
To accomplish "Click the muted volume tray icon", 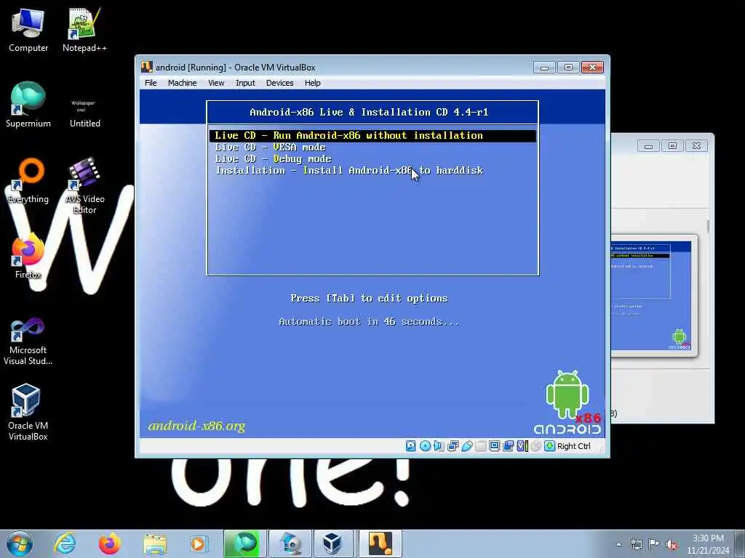I will (672, 544).
